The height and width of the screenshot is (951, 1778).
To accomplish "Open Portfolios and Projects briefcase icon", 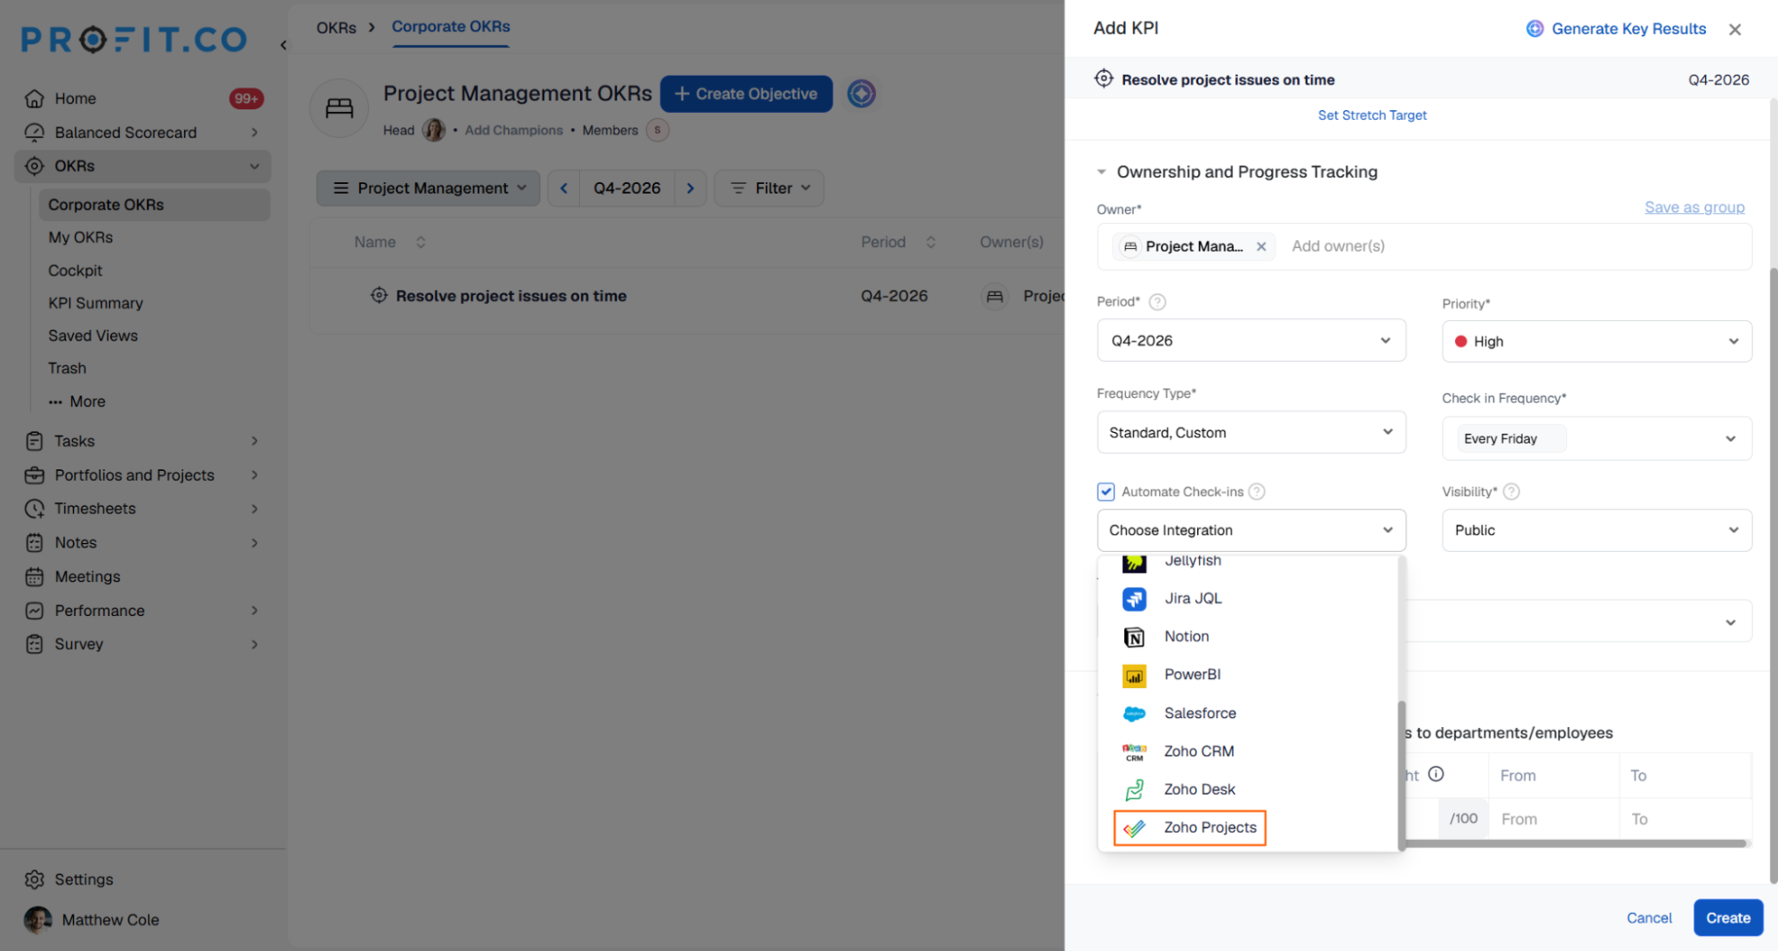I will (x=35, y=475).
